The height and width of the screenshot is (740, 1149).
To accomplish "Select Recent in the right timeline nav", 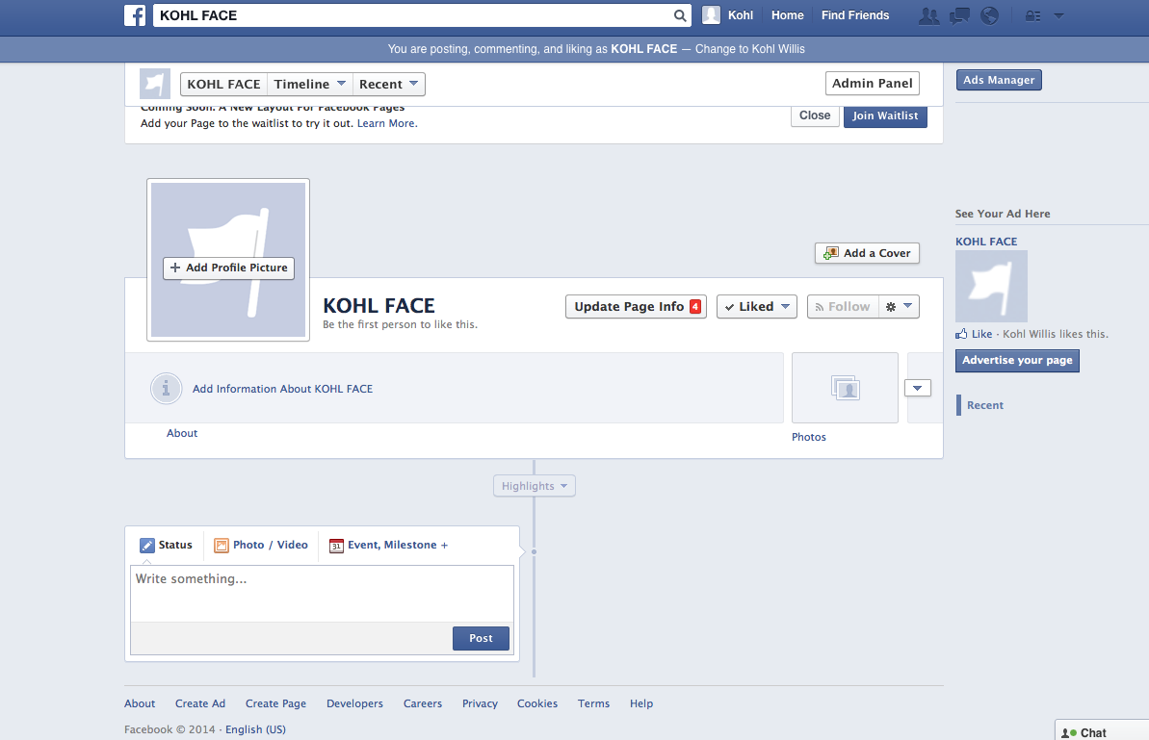I will (985, 405).
